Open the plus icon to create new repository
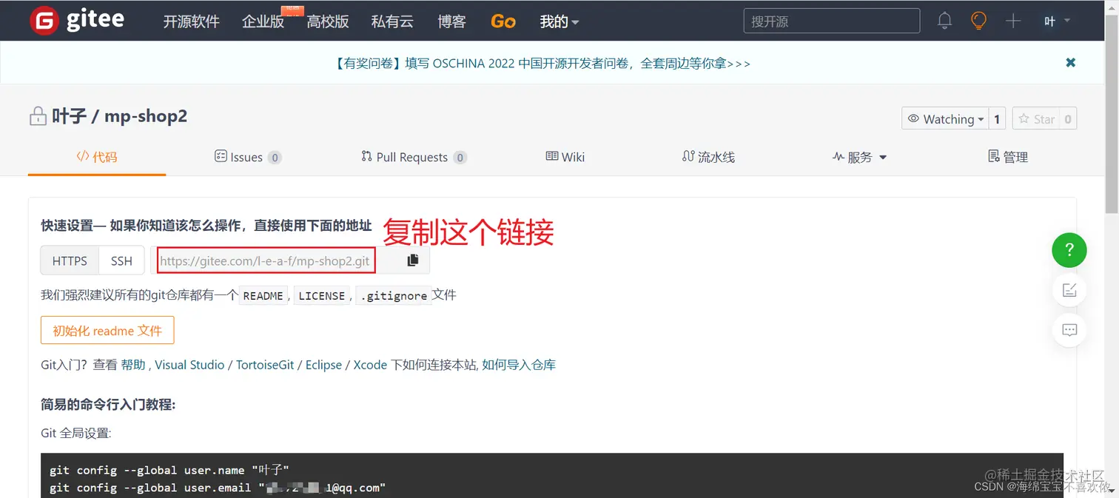This screenshot has width=1119, height=498. [x=1013, y=21]
